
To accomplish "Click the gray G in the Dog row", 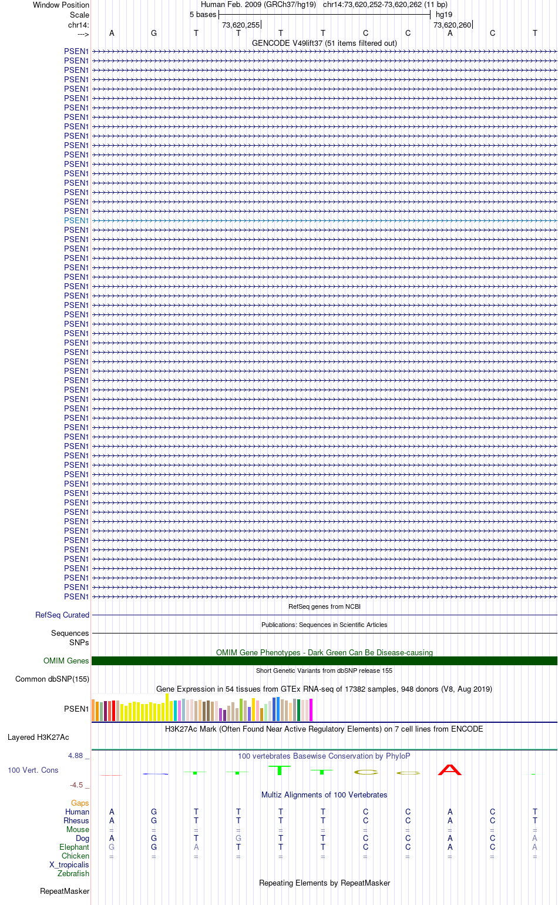I will [238, 838].
